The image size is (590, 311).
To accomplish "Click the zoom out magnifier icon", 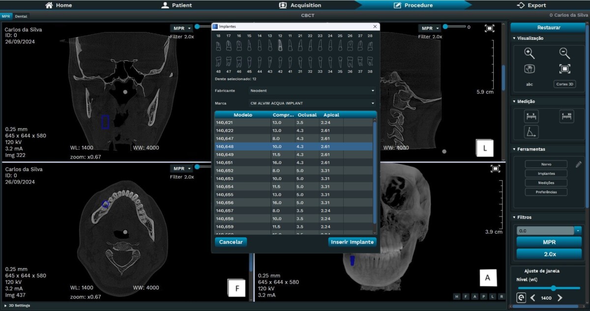I will tap(564, 54).
